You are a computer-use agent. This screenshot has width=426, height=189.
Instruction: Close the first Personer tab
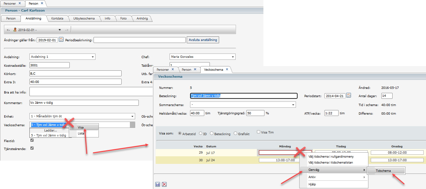click(19, 3)
